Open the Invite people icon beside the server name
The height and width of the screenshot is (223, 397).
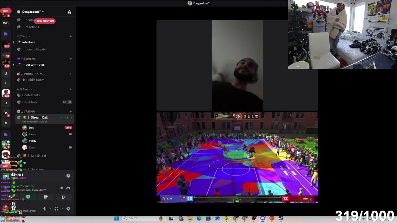point(69,12)
